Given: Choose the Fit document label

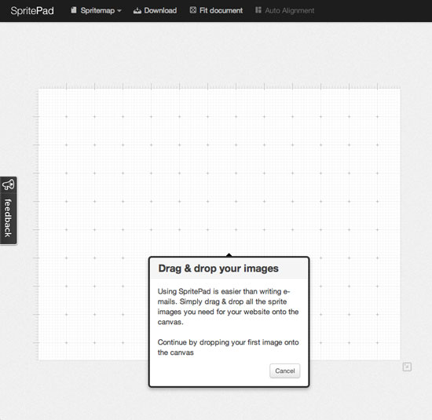Looking at the screenshot, I should click(221, 10).
